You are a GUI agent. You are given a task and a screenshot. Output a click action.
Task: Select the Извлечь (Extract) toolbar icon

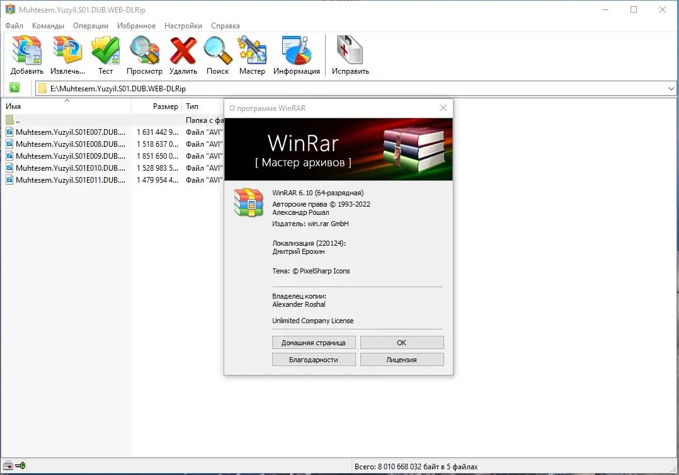click(66, 49)
